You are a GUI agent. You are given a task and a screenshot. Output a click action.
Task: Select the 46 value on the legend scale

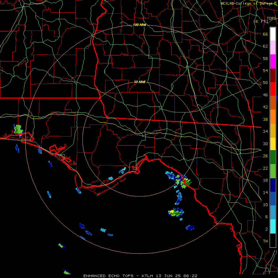click(x=265, y=95)
